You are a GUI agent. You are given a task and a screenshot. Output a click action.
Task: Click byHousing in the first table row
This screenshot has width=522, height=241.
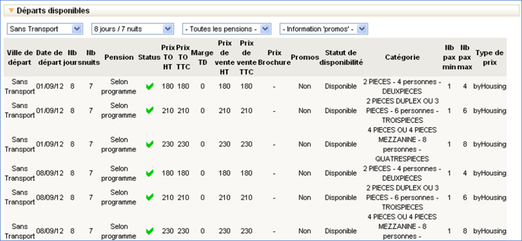pos(489,86)
